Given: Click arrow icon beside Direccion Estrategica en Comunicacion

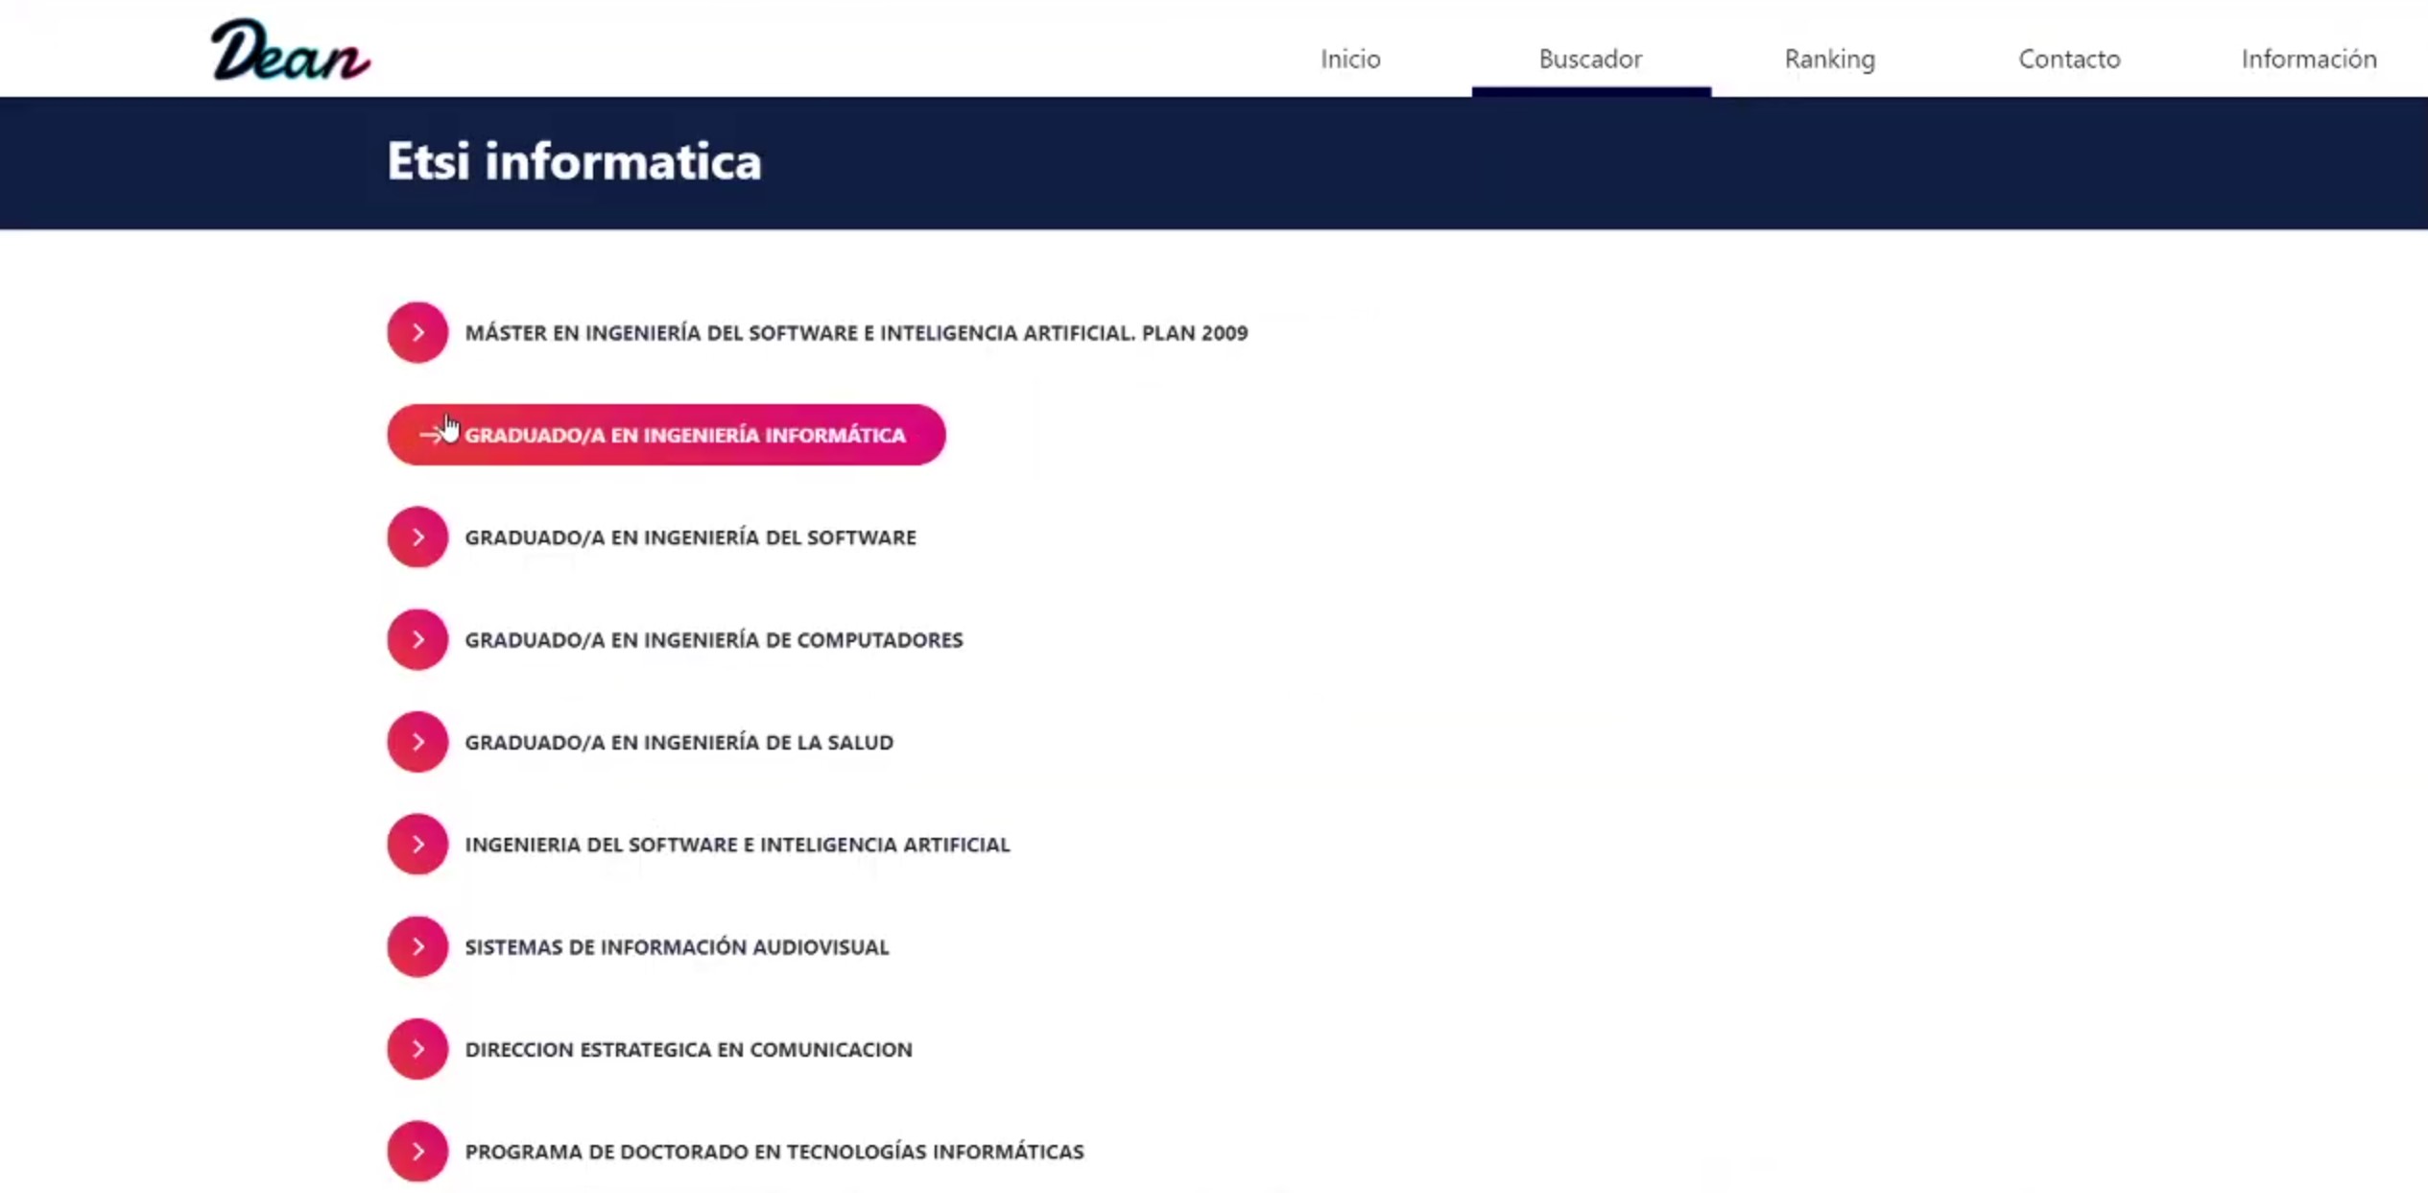Looking at the screenshot, I should pyautogui.click(x=417, y=1049).
